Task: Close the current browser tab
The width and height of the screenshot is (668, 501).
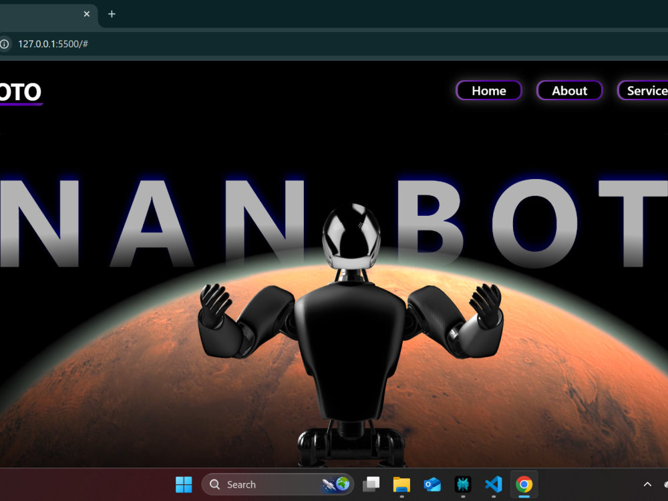Action: (x=86, y=14)
